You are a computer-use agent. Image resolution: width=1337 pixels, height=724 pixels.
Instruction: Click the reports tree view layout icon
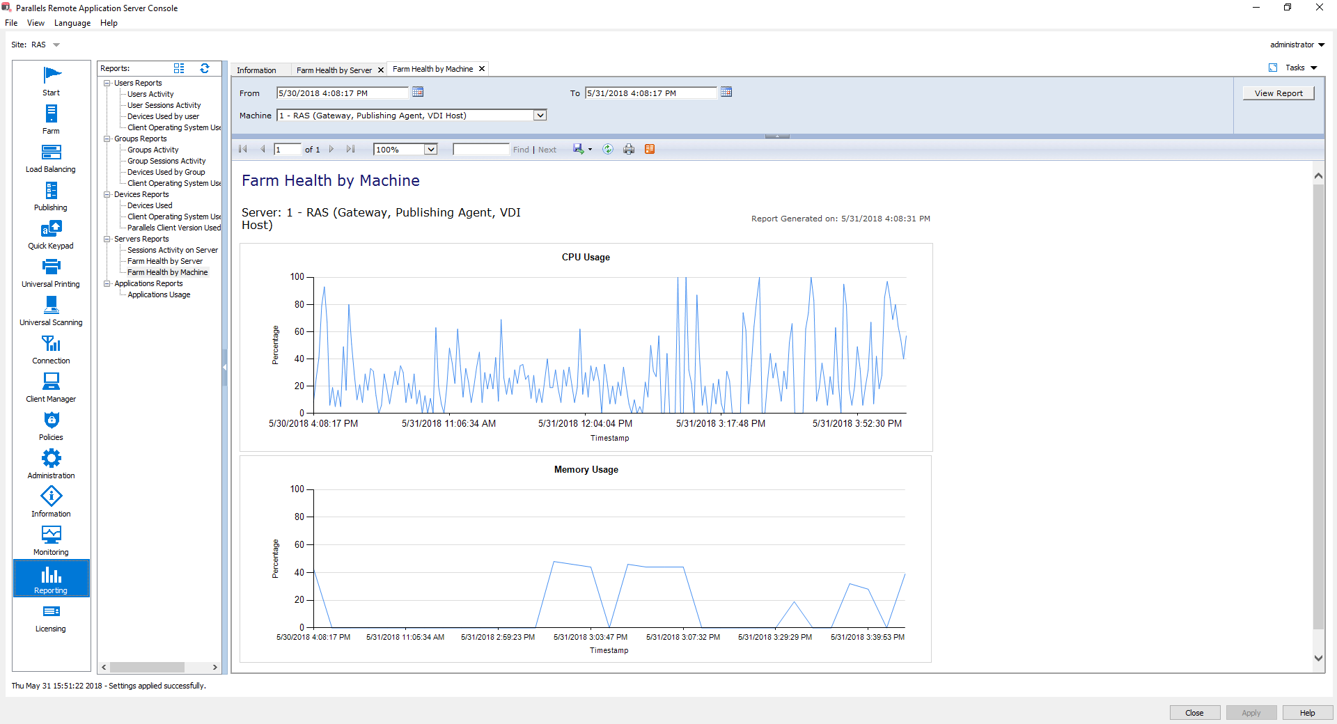tap(179, 68)
